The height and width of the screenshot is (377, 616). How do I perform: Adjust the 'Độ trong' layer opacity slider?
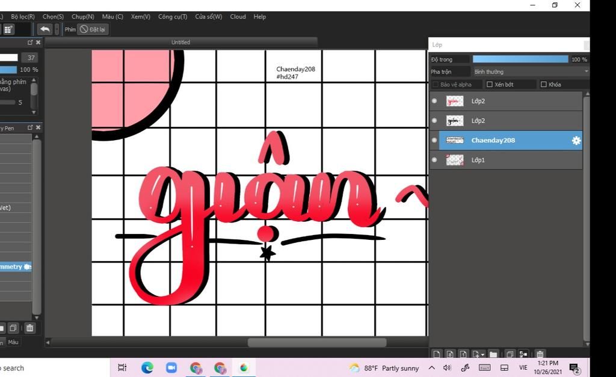point(520,60)
